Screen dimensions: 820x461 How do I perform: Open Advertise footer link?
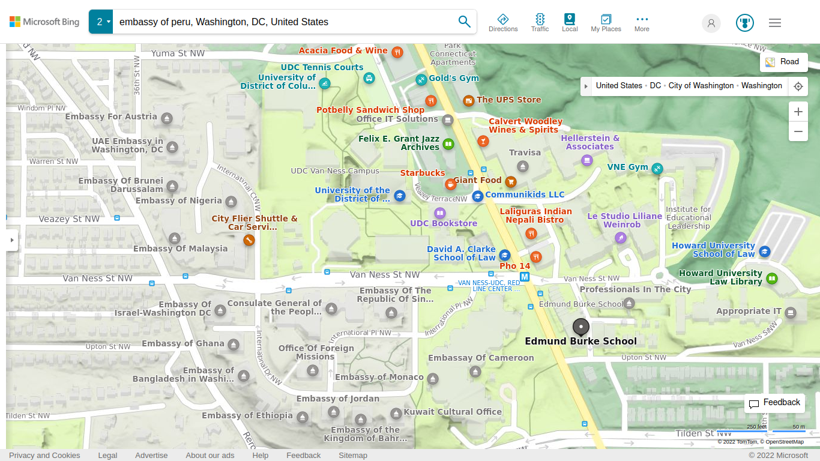tap(151, 456)
